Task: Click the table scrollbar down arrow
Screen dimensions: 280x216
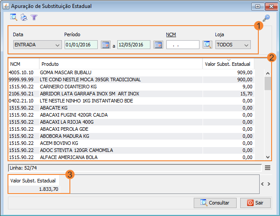Action: 268,157
